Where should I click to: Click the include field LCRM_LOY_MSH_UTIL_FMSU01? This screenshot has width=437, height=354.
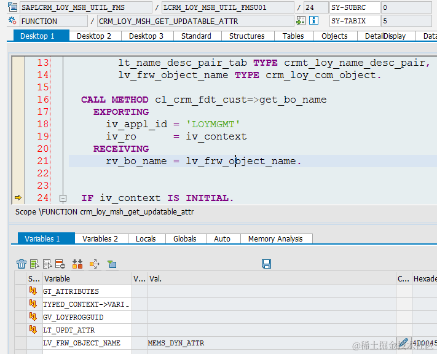pos(227,7)
